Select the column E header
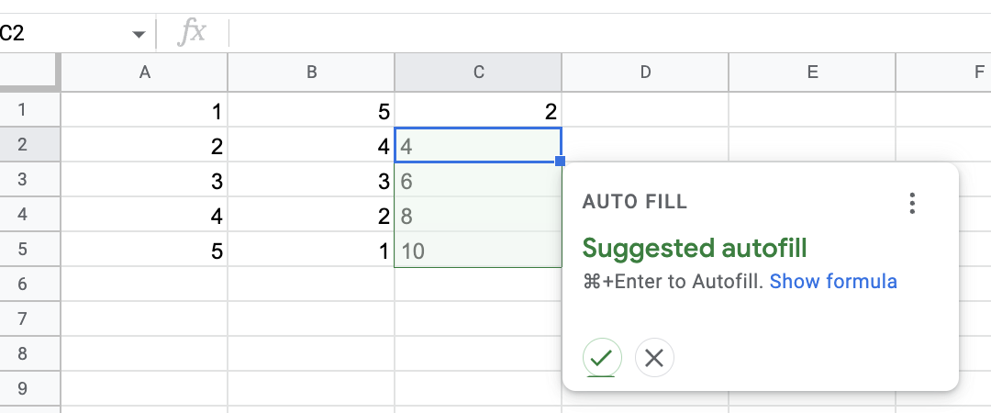The image size is (991, 413). click(x=812, y=73)
